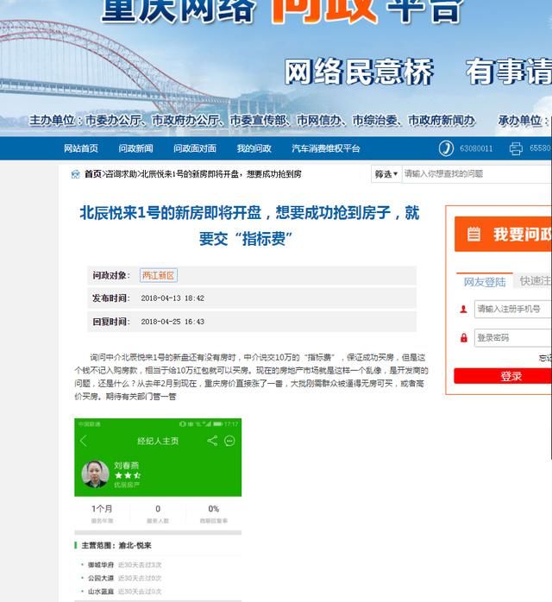552x602 pixels.
Task: Click the red lock icon beside password field
Action: [464, 338]
